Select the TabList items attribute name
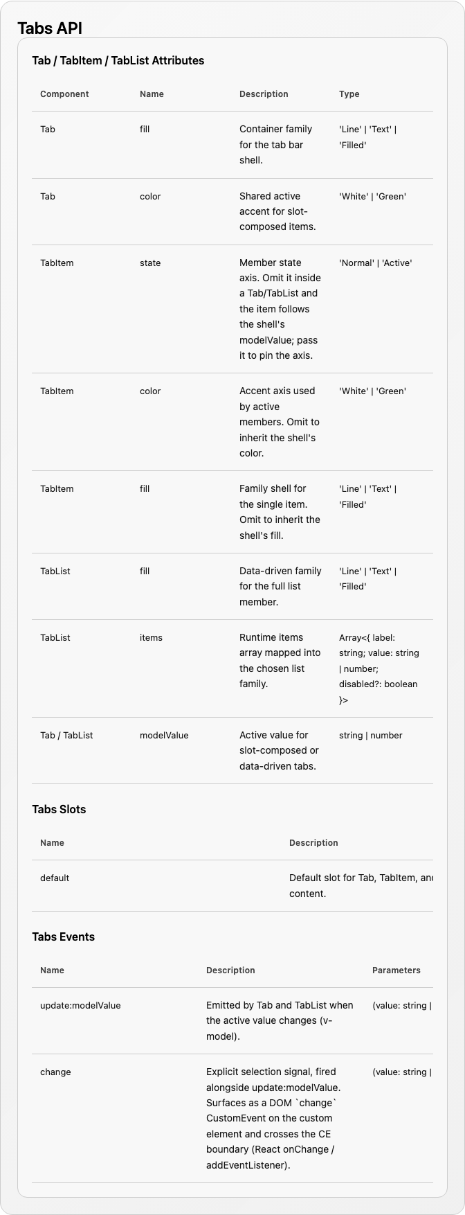The width and height of the screenshot is (465, 1215). point(151,637)
